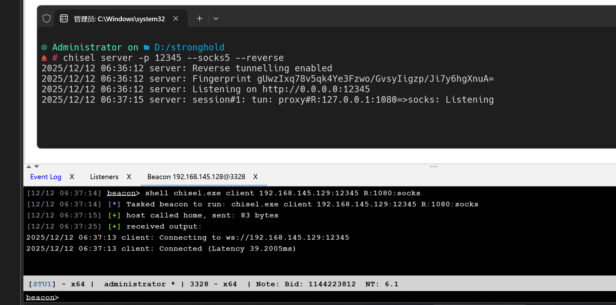Click the down arrow above Event Log tab

tap(37, 166)
